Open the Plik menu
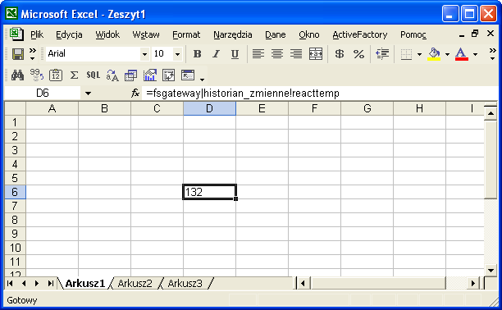The image size is (502, 310). pyautogui.click(x=37, y=34)
